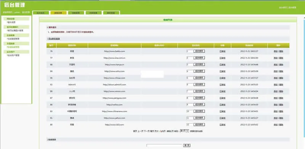The image size is (305, 149).
Task: Click the sort button in baidu.com row
Action: pos(199,51)
